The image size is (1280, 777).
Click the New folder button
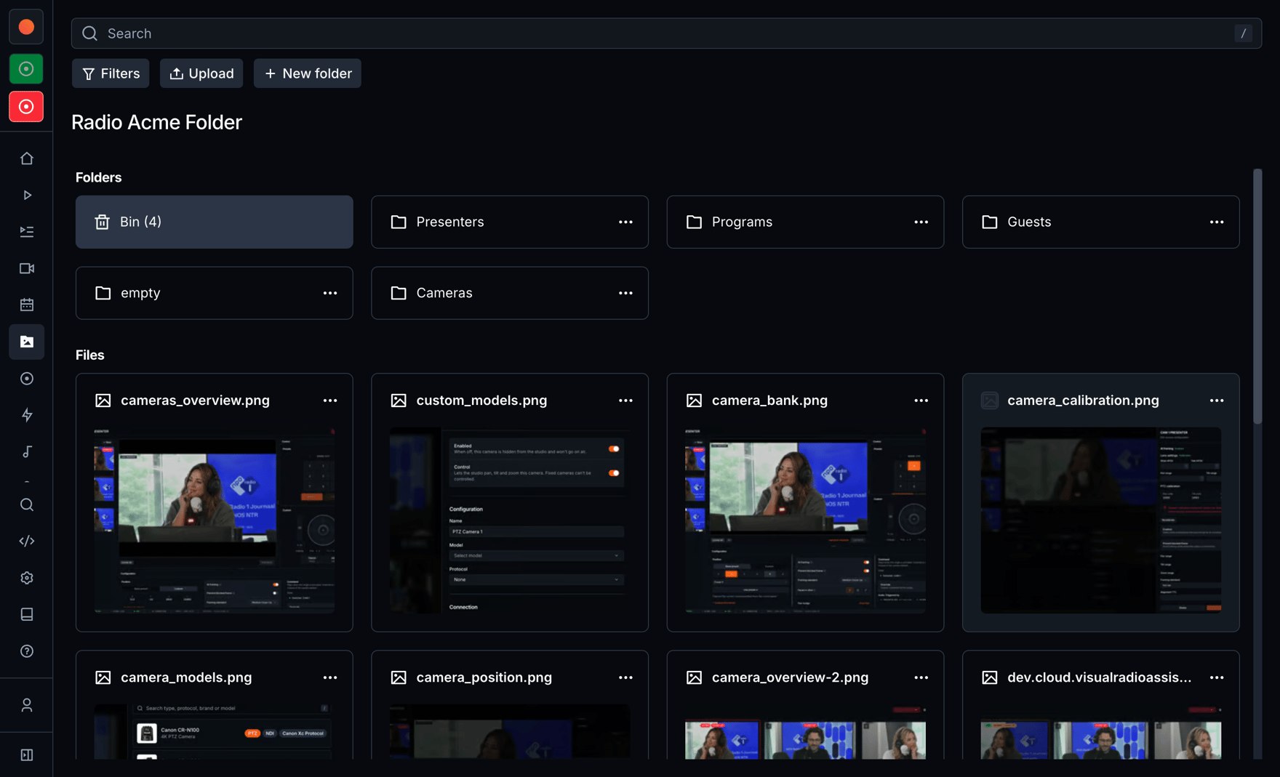(308, 73)
